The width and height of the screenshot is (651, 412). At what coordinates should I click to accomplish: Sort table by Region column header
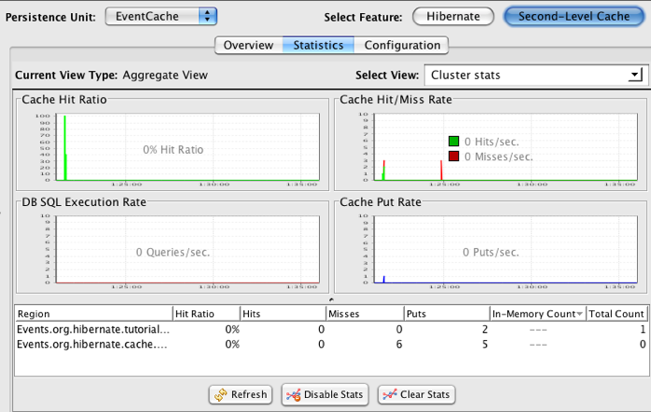(x=93, y=314)
